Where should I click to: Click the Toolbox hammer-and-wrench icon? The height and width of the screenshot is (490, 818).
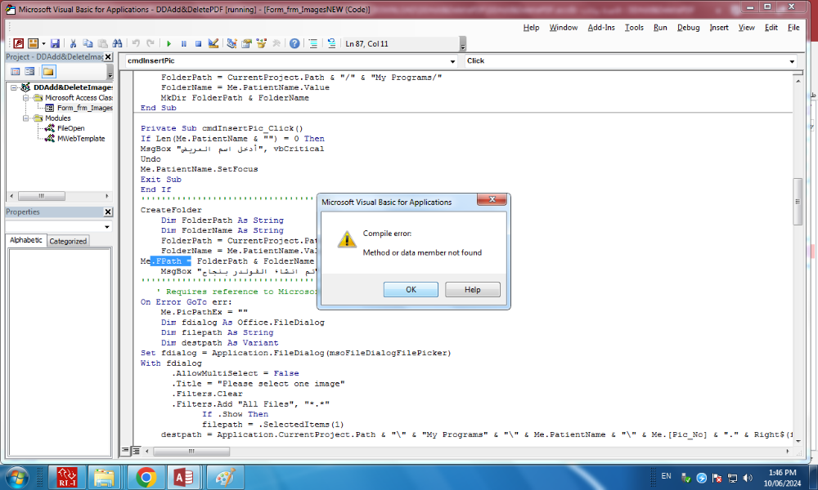(x=276, y=44)
